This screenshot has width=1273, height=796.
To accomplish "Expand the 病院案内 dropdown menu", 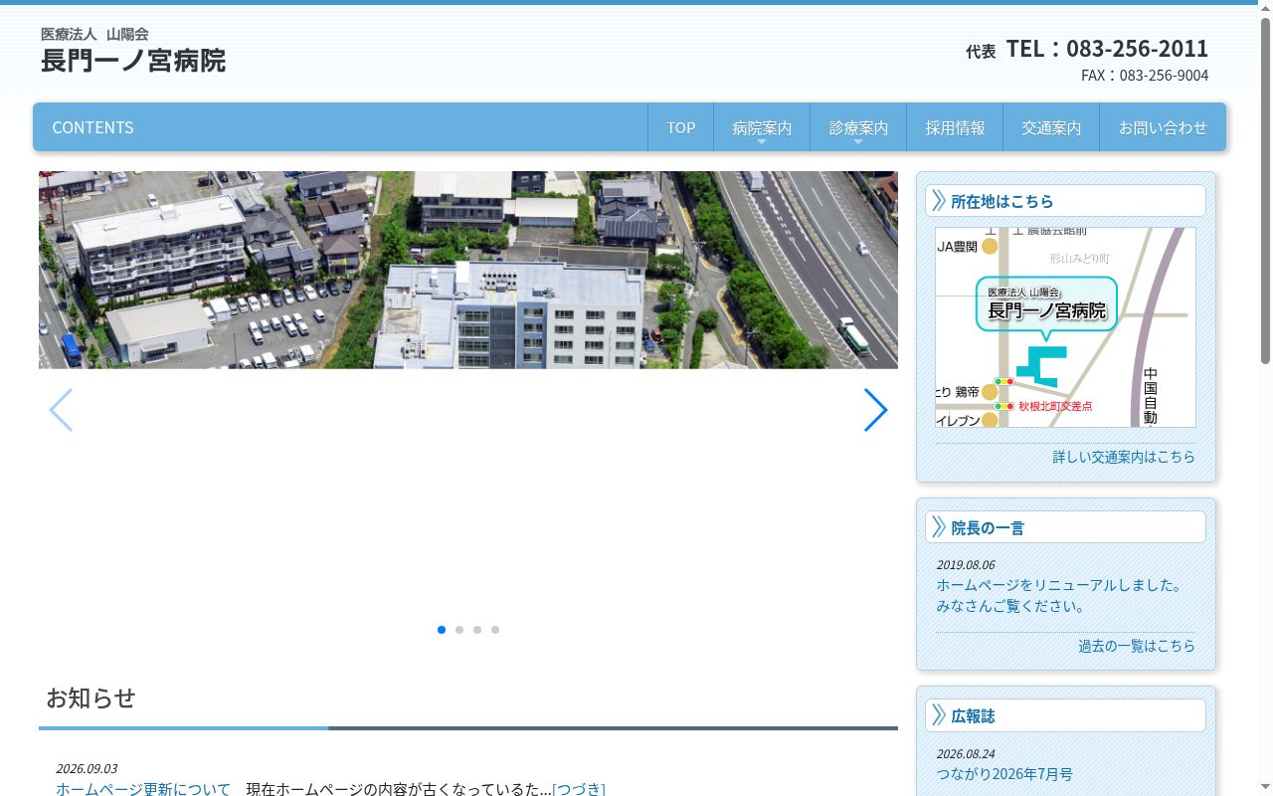I will pos(762,127).
